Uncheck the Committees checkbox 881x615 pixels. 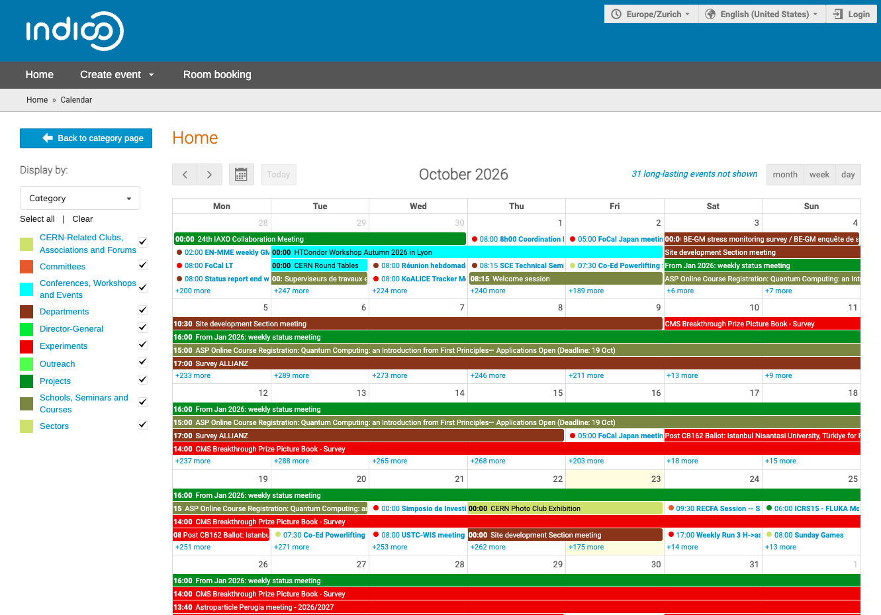pos(142,265)
